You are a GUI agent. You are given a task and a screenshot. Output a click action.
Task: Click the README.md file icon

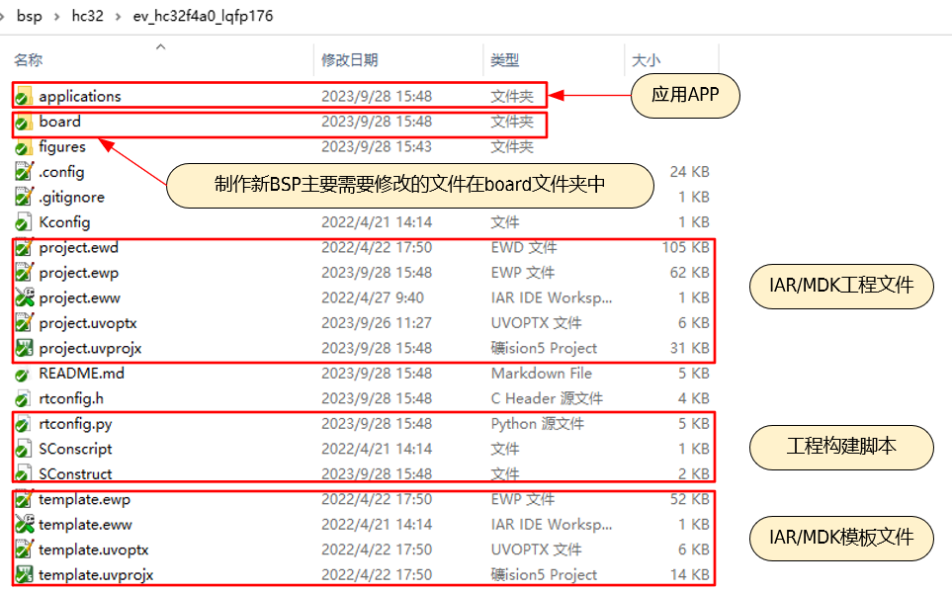click(x=25, y=374)
